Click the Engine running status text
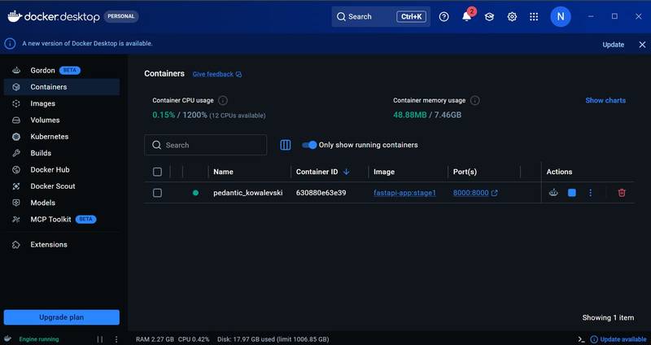This screenshot has width=651, height=345. [x=39, y=339]
